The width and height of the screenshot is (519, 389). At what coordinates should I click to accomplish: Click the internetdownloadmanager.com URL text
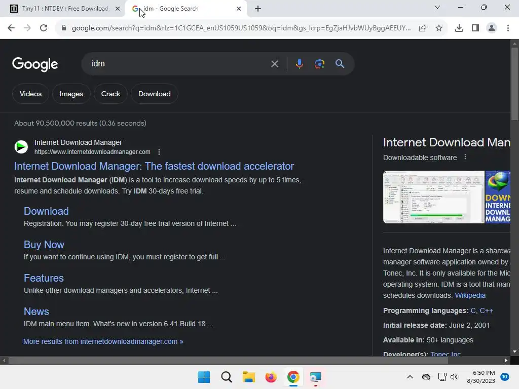click(92, 152)
